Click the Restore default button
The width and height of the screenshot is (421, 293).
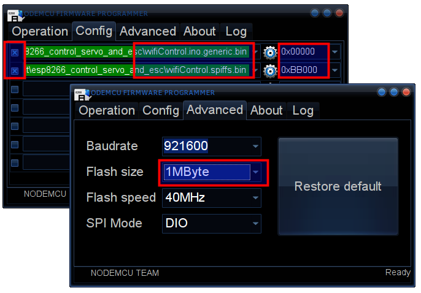click(338, 186)
